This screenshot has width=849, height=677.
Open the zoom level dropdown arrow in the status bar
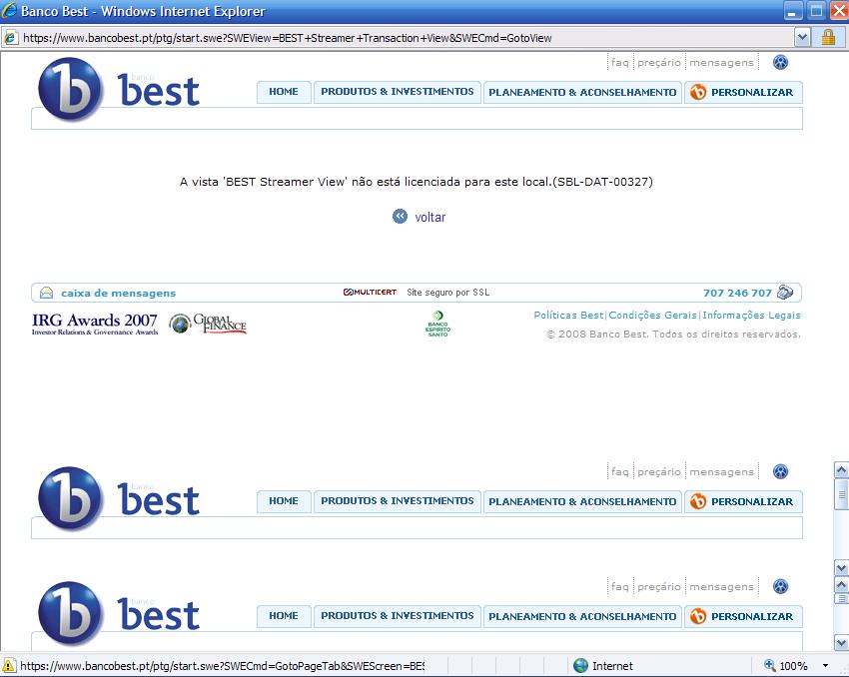pyautogui.click(x=826, y=666)
